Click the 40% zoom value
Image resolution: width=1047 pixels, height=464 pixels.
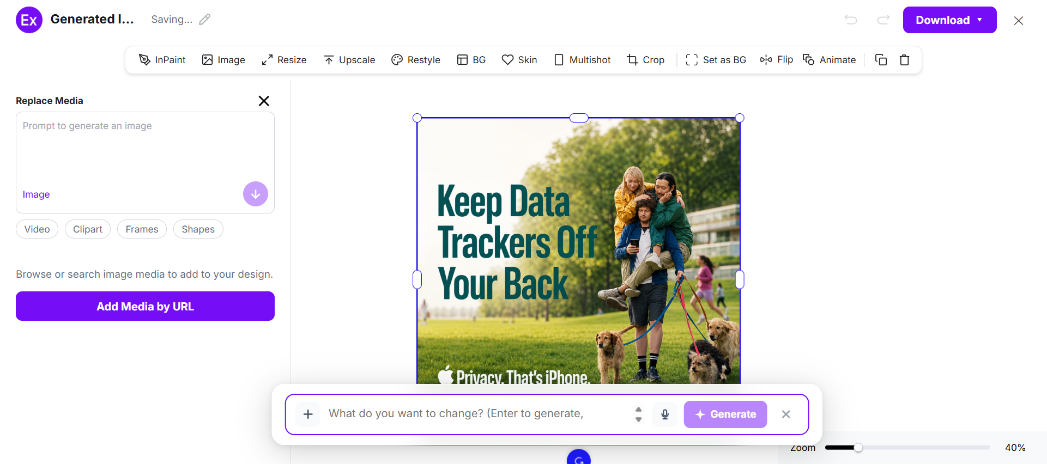[x=1015, y=448]
